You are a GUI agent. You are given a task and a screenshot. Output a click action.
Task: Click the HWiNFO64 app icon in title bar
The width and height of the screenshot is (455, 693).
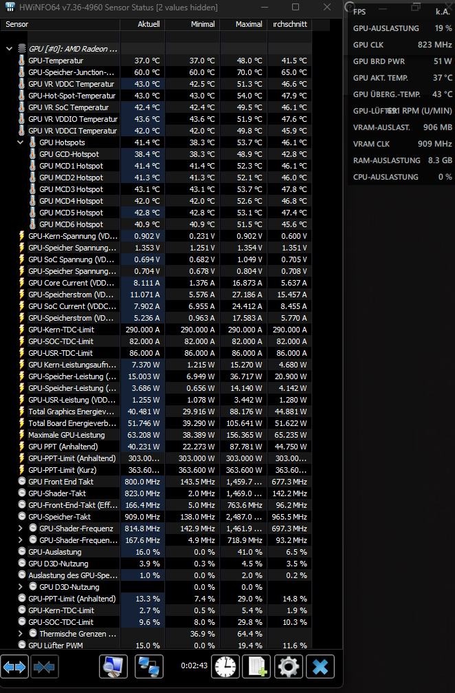click(x=10, y=7)
